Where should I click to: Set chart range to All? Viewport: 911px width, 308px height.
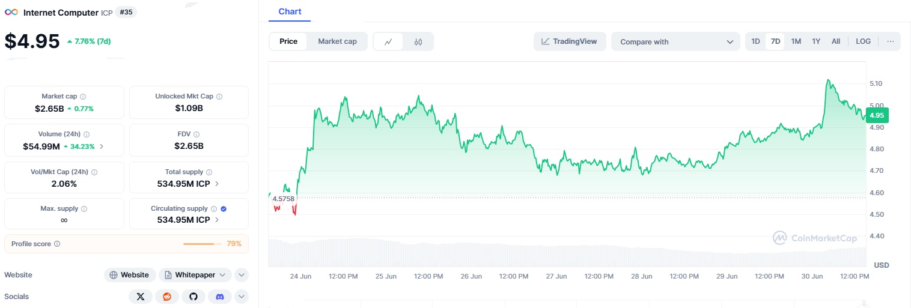coord(836,41)
